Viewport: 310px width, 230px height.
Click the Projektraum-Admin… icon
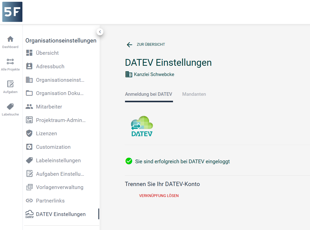tap(29, 120)
